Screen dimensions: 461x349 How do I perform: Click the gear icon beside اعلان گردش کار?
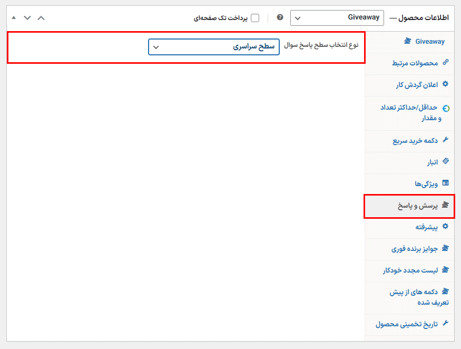coord(445,84)
